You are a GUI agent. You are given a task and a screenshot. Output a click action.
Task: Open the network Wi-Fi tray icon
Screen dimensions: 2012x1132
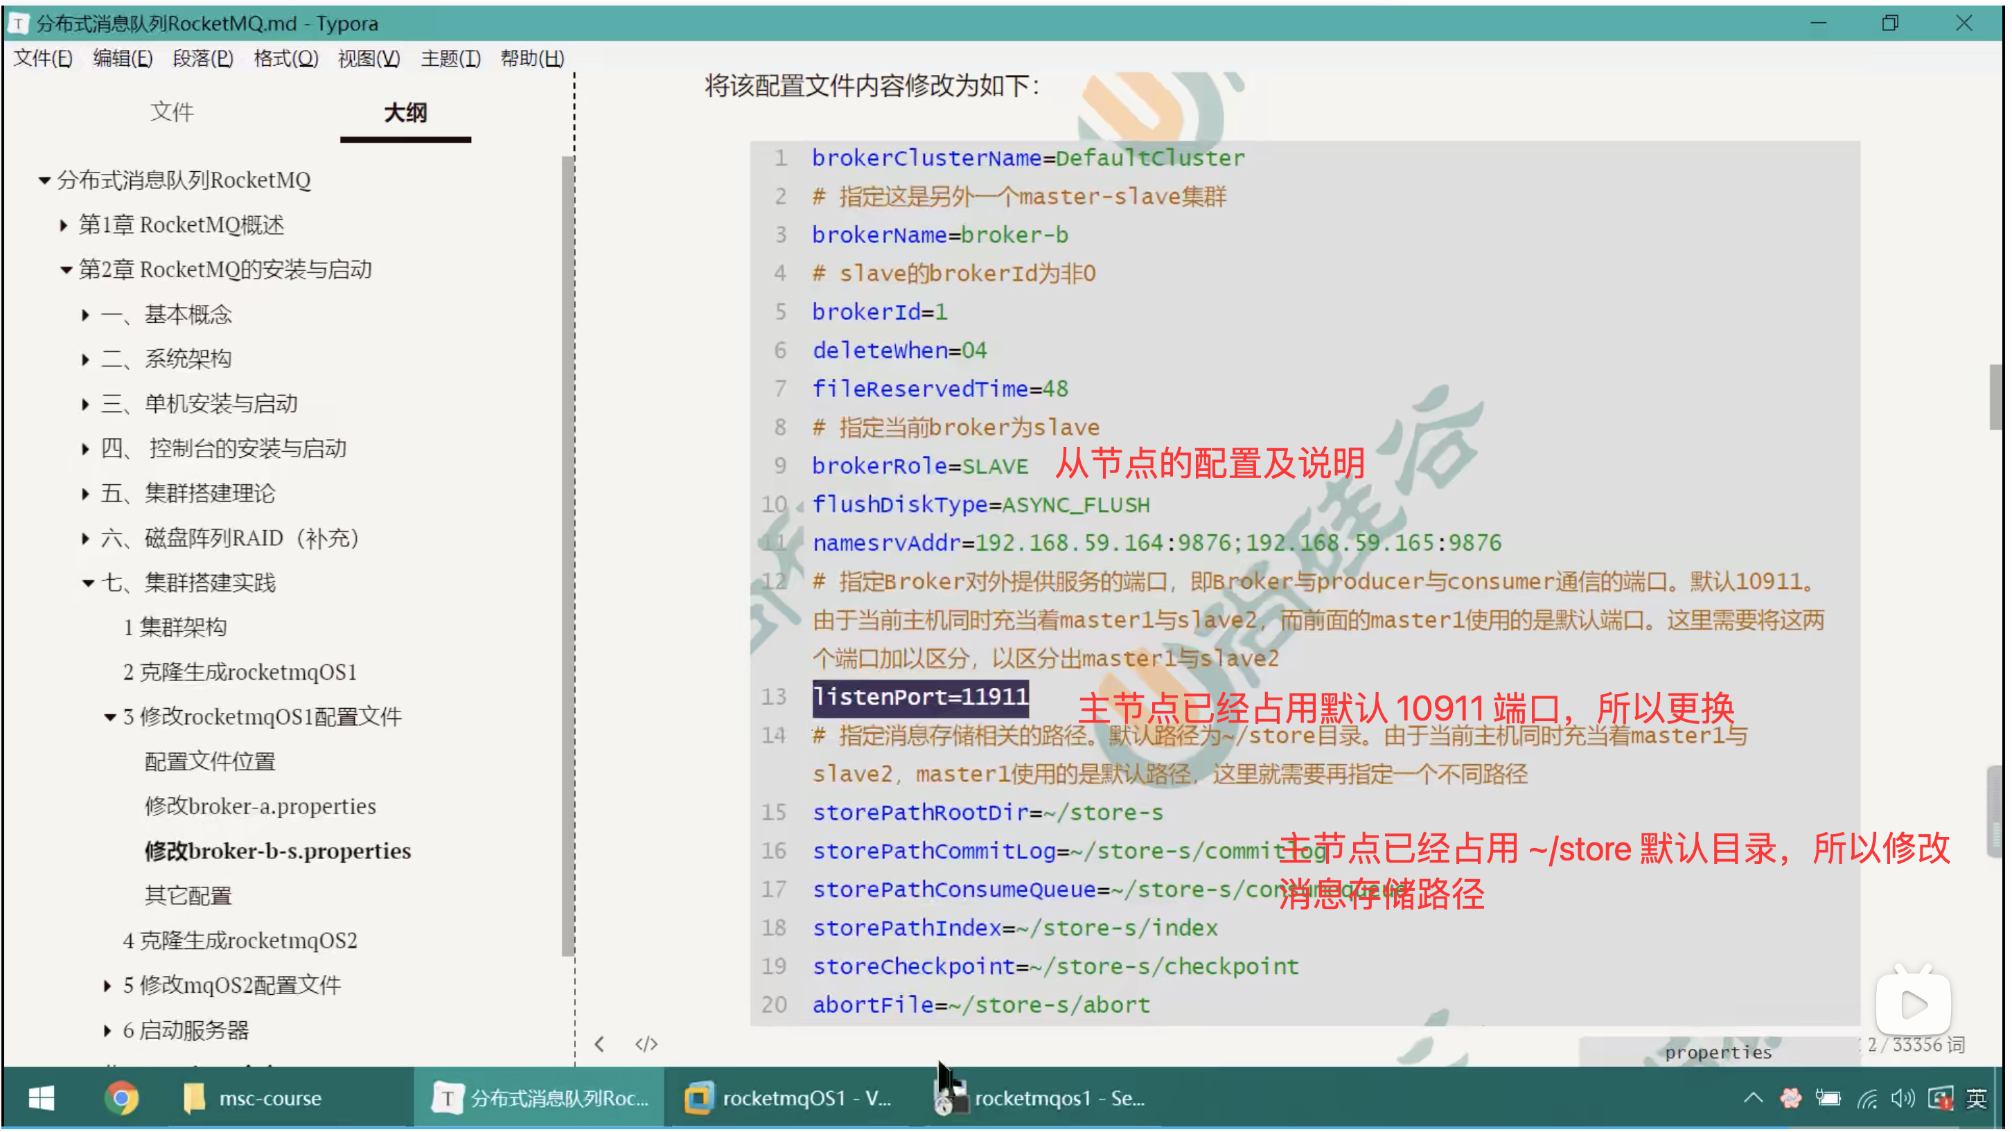coord(1867,1097)
